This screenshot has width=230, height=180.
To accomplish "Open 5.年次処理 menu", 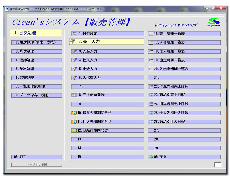I will (37, 69).
